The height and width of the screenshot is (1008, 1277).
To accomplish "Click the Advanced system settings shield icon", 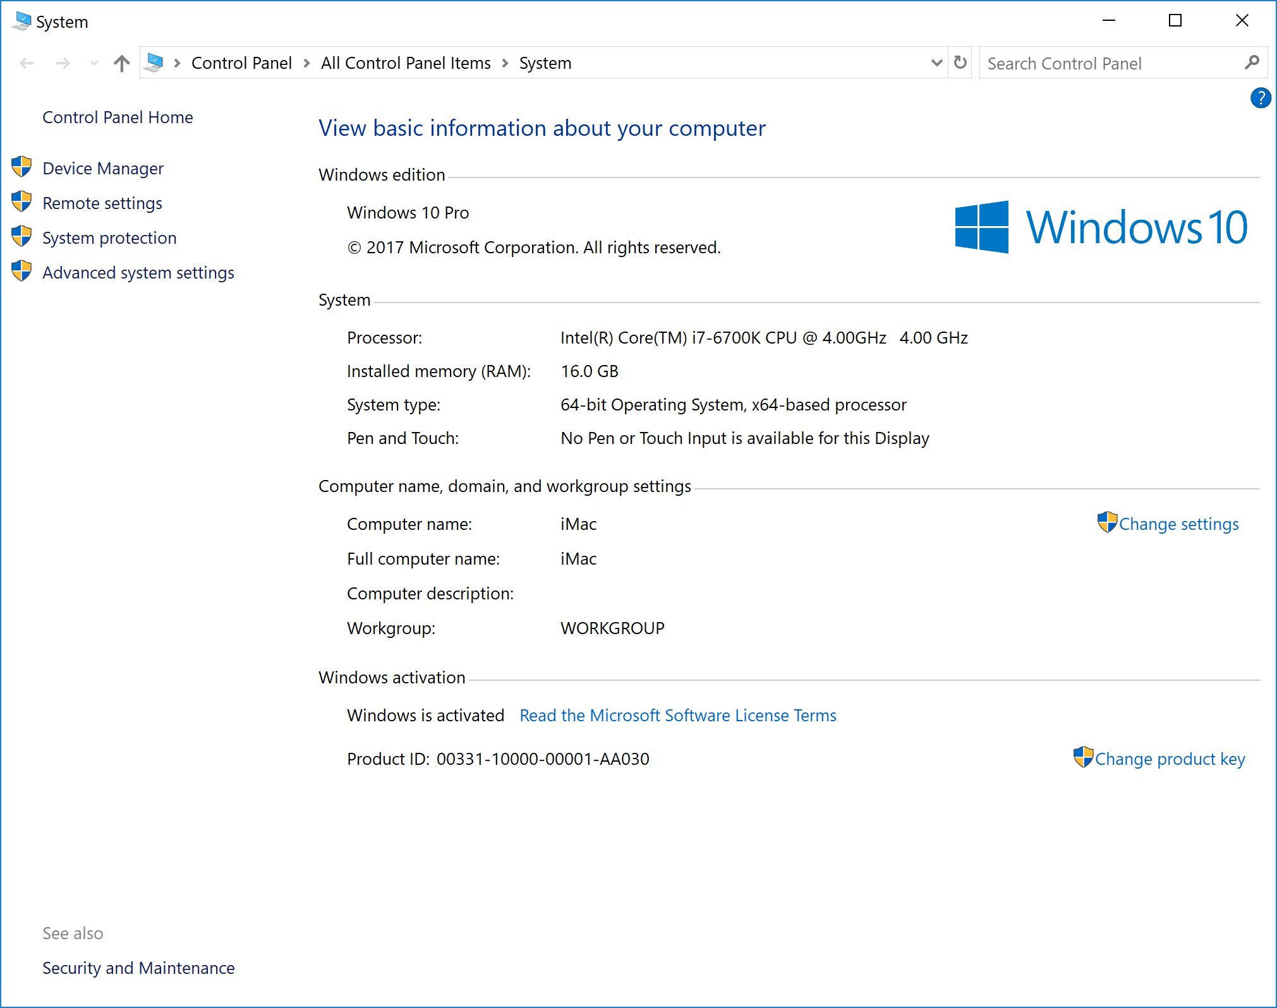I will click(21, 272).
